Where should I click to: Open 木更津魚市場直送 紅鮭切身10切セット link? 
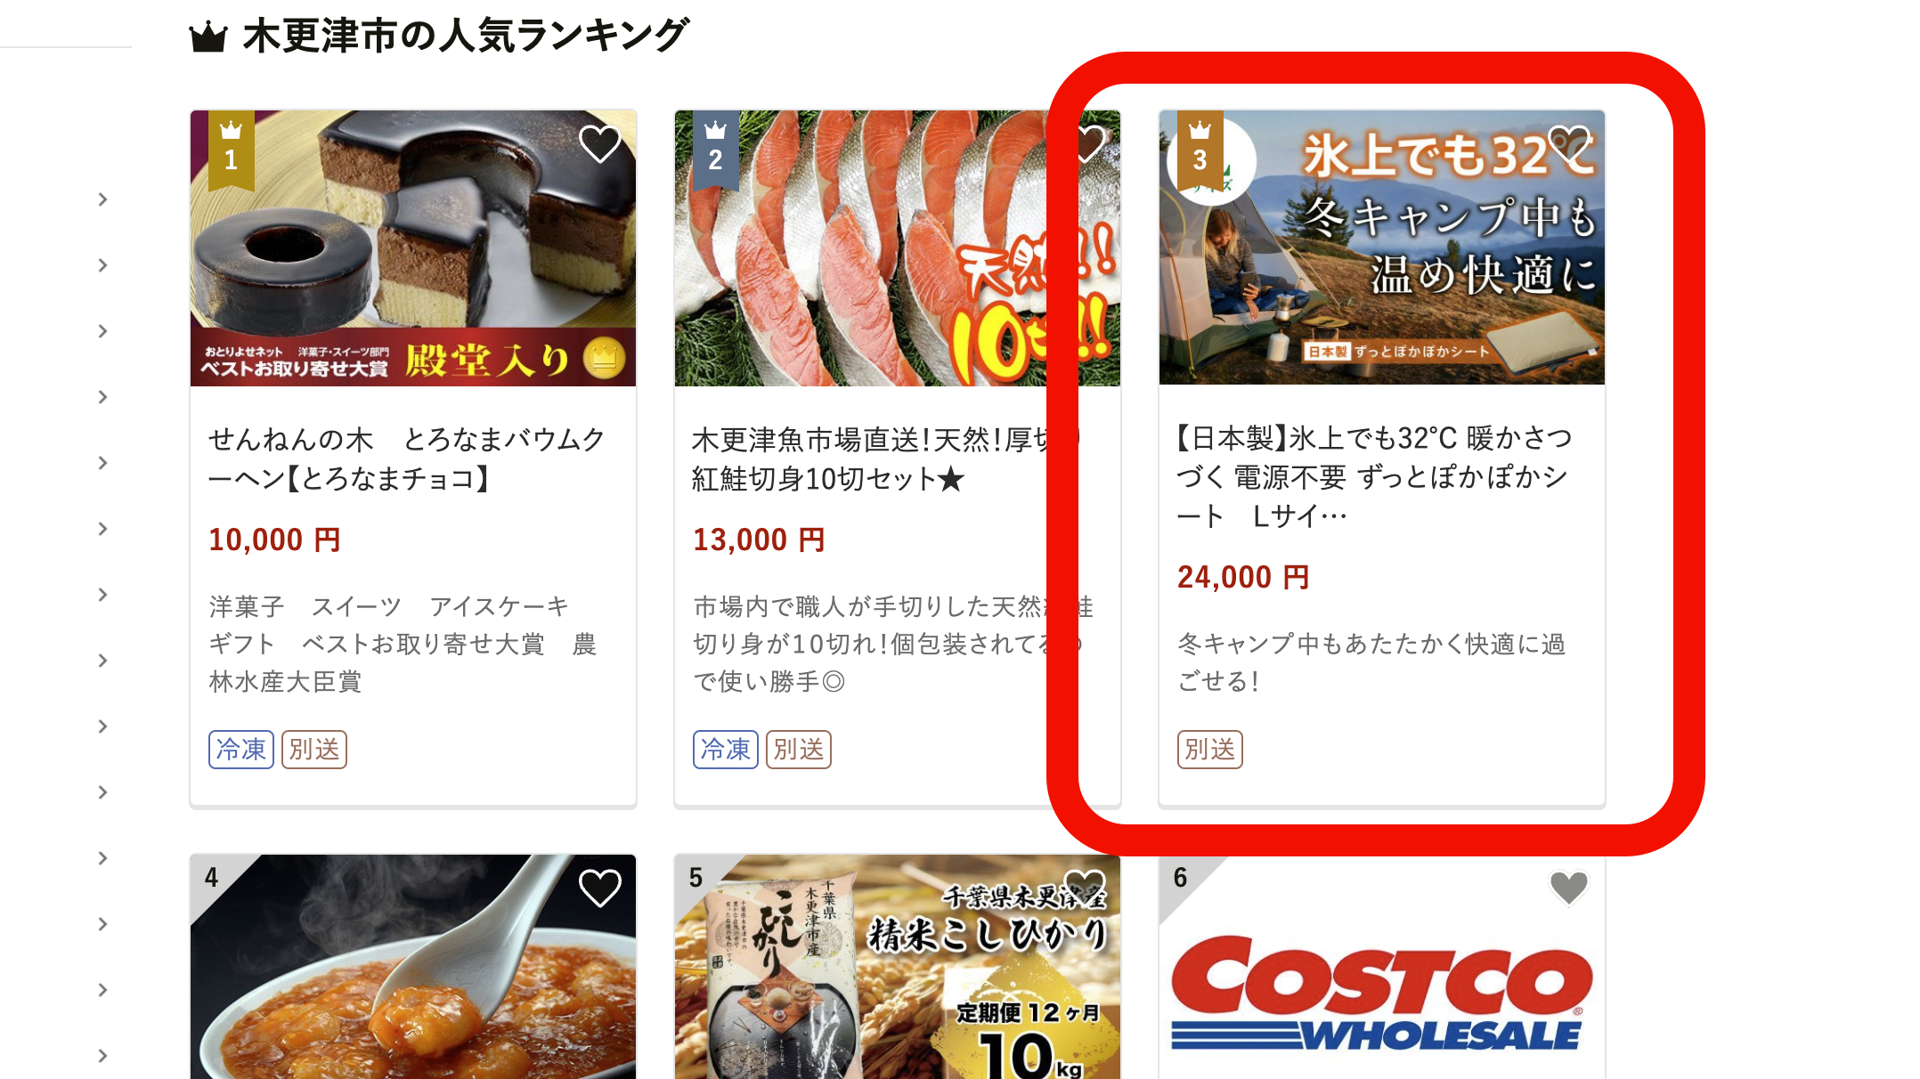coord(886,458)
